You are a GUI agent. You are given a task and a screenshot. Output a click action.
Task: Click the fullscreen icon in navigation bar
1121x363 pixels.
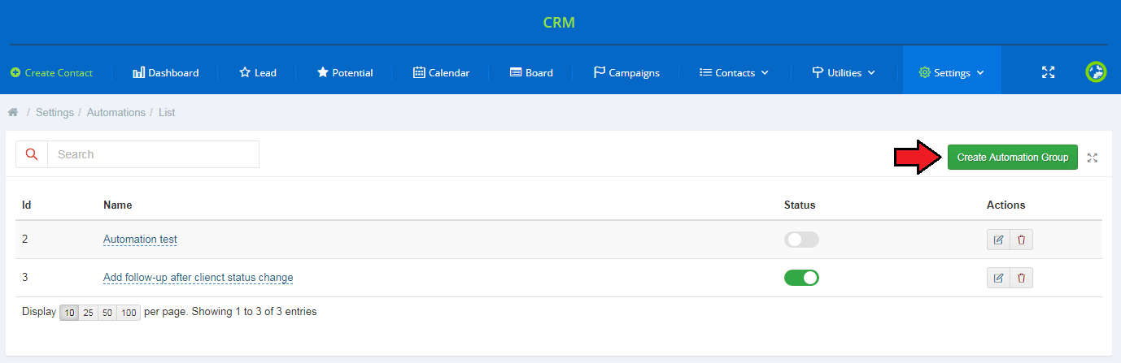pos(1049,72)
